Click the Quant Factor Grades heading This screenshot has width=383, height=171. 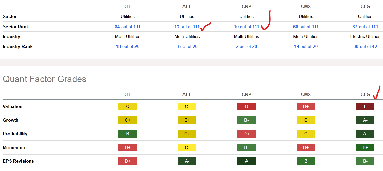tap(45, 79)
